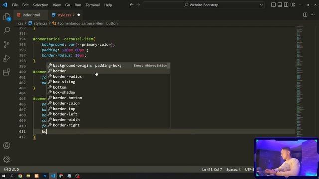This screenshot has height=179, width=319.
Task: Select background-origin: padding-box; suggestion
Action: pyautogui.click(x=108, y=65)
